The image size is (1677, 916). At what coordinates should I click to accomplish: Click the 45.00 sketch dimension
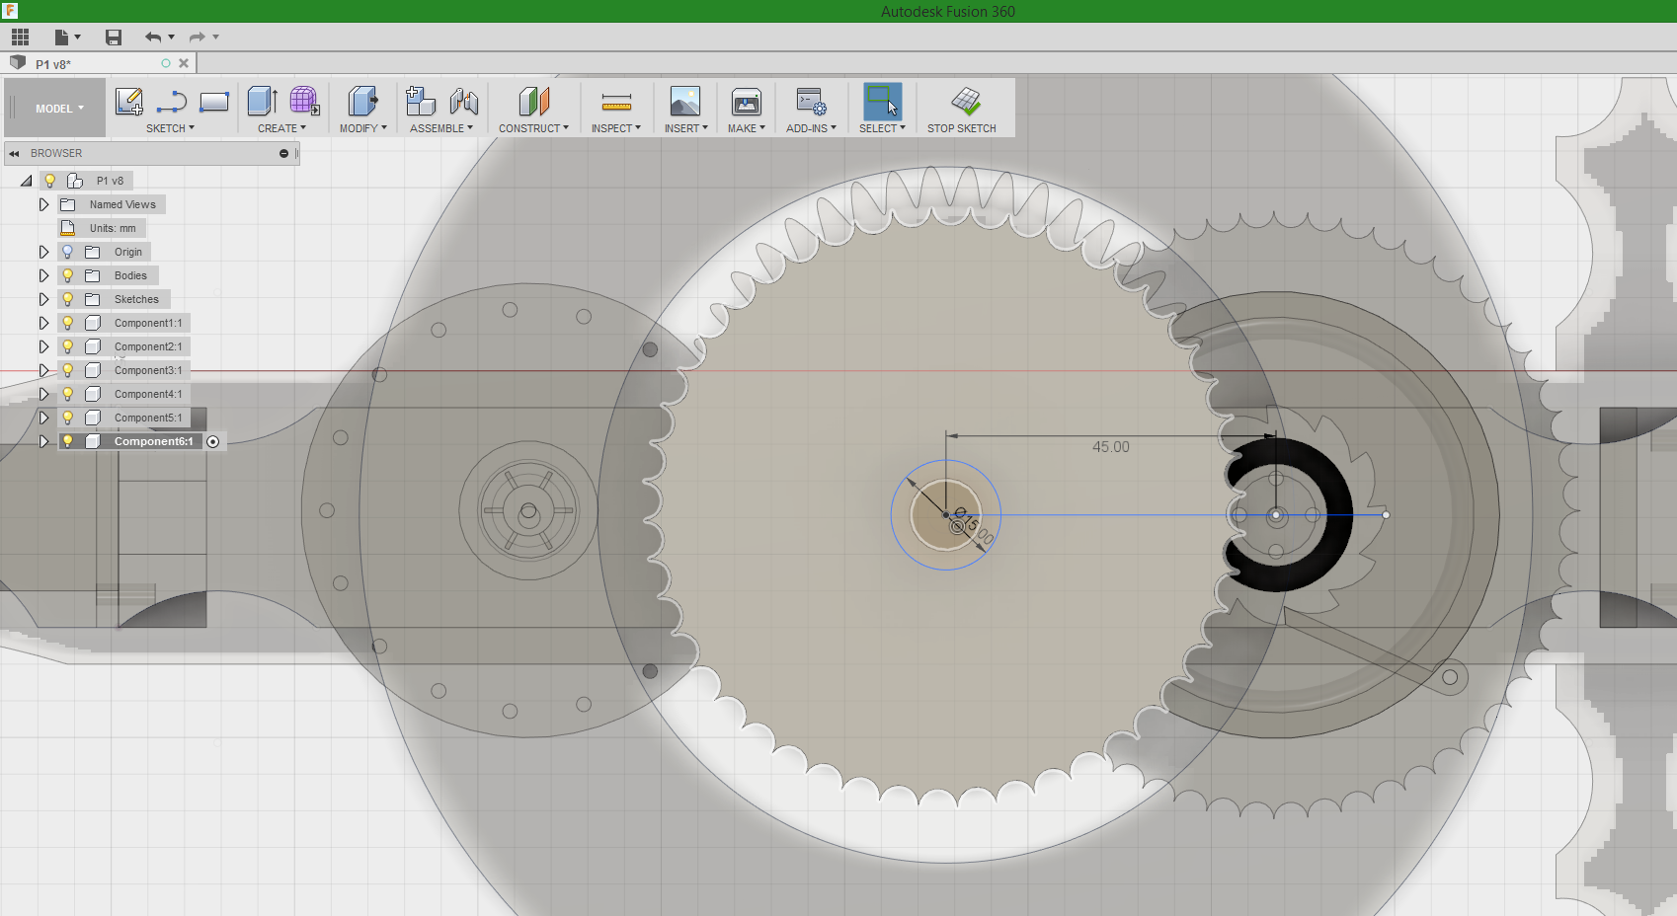pos(1111,447)
